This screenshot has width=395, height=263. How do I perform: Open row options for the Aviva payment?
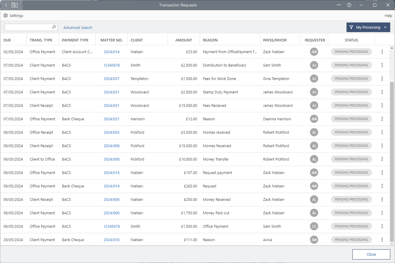[x=382, y=240]
